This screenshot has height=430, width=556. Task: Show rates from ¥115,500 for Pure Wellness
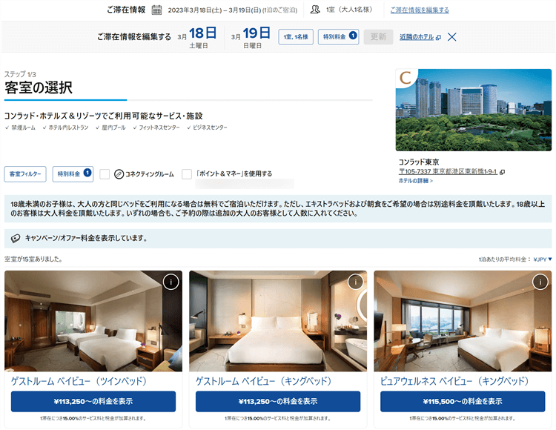pos(463,401)
